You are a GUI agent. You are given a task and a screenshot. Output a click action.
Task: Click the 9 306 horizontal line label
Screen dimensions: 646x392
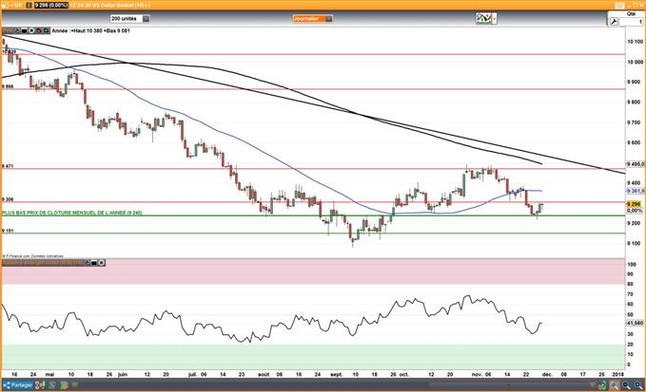(x=8, y=199)
